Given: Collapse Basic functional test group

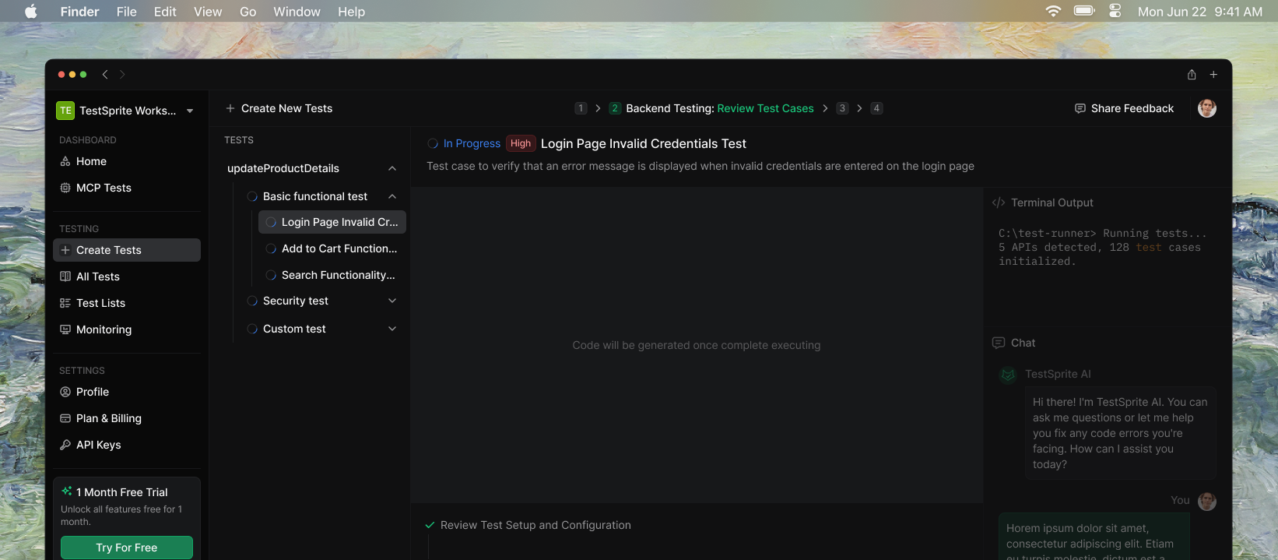Looking at the screenshot, I should [x=392, y=196].
